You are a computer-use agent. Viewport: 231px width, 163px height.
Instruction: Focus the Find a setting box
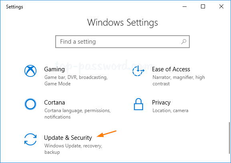point(123,42)
